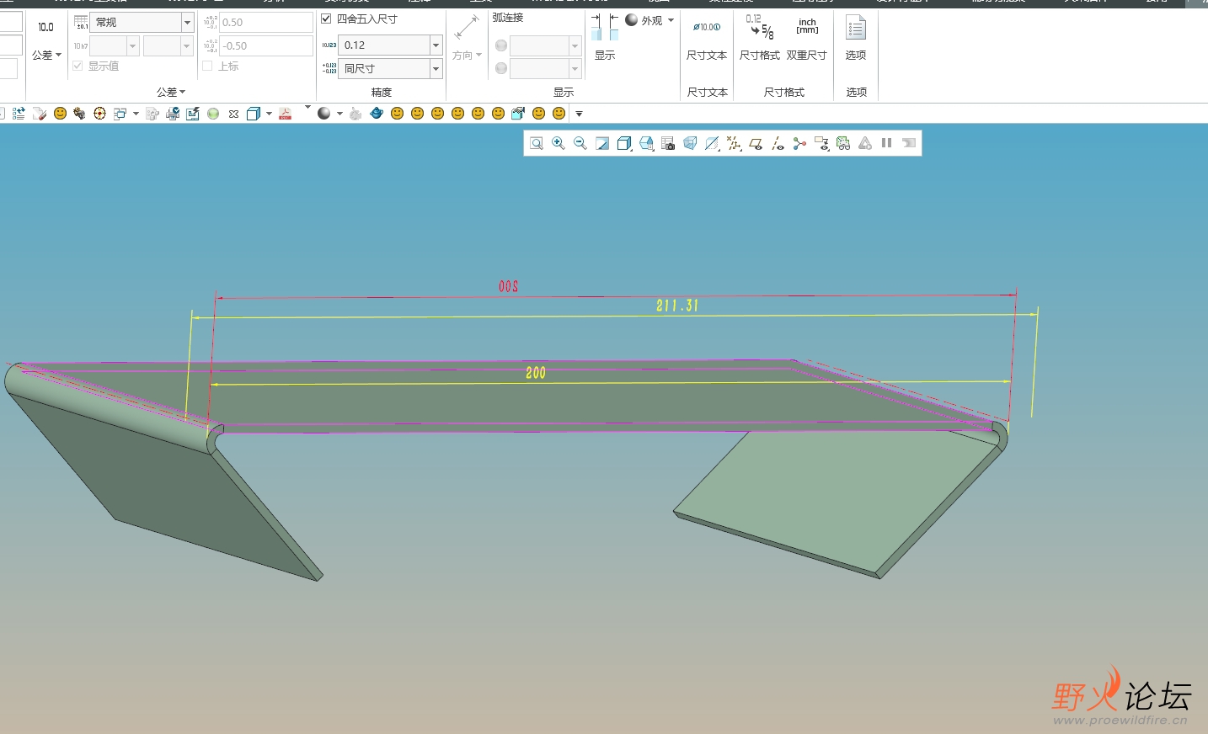This screenshot has width=1208, height=734.
Task: Toggle the 上标 checkbox
Action: coord(207,66)
